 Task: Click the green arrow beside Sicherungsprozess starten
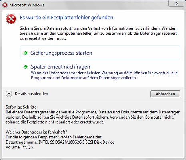[x=25, y=53]
